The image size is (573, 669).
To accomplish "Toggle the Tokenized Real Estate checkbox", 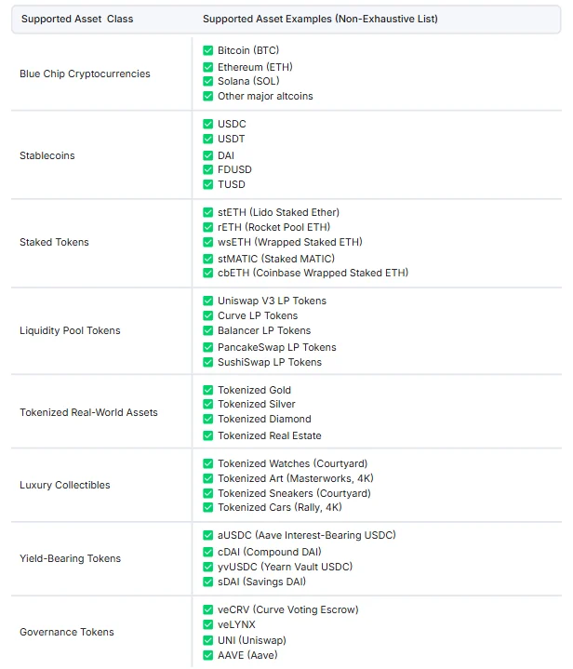I will 208,435.
